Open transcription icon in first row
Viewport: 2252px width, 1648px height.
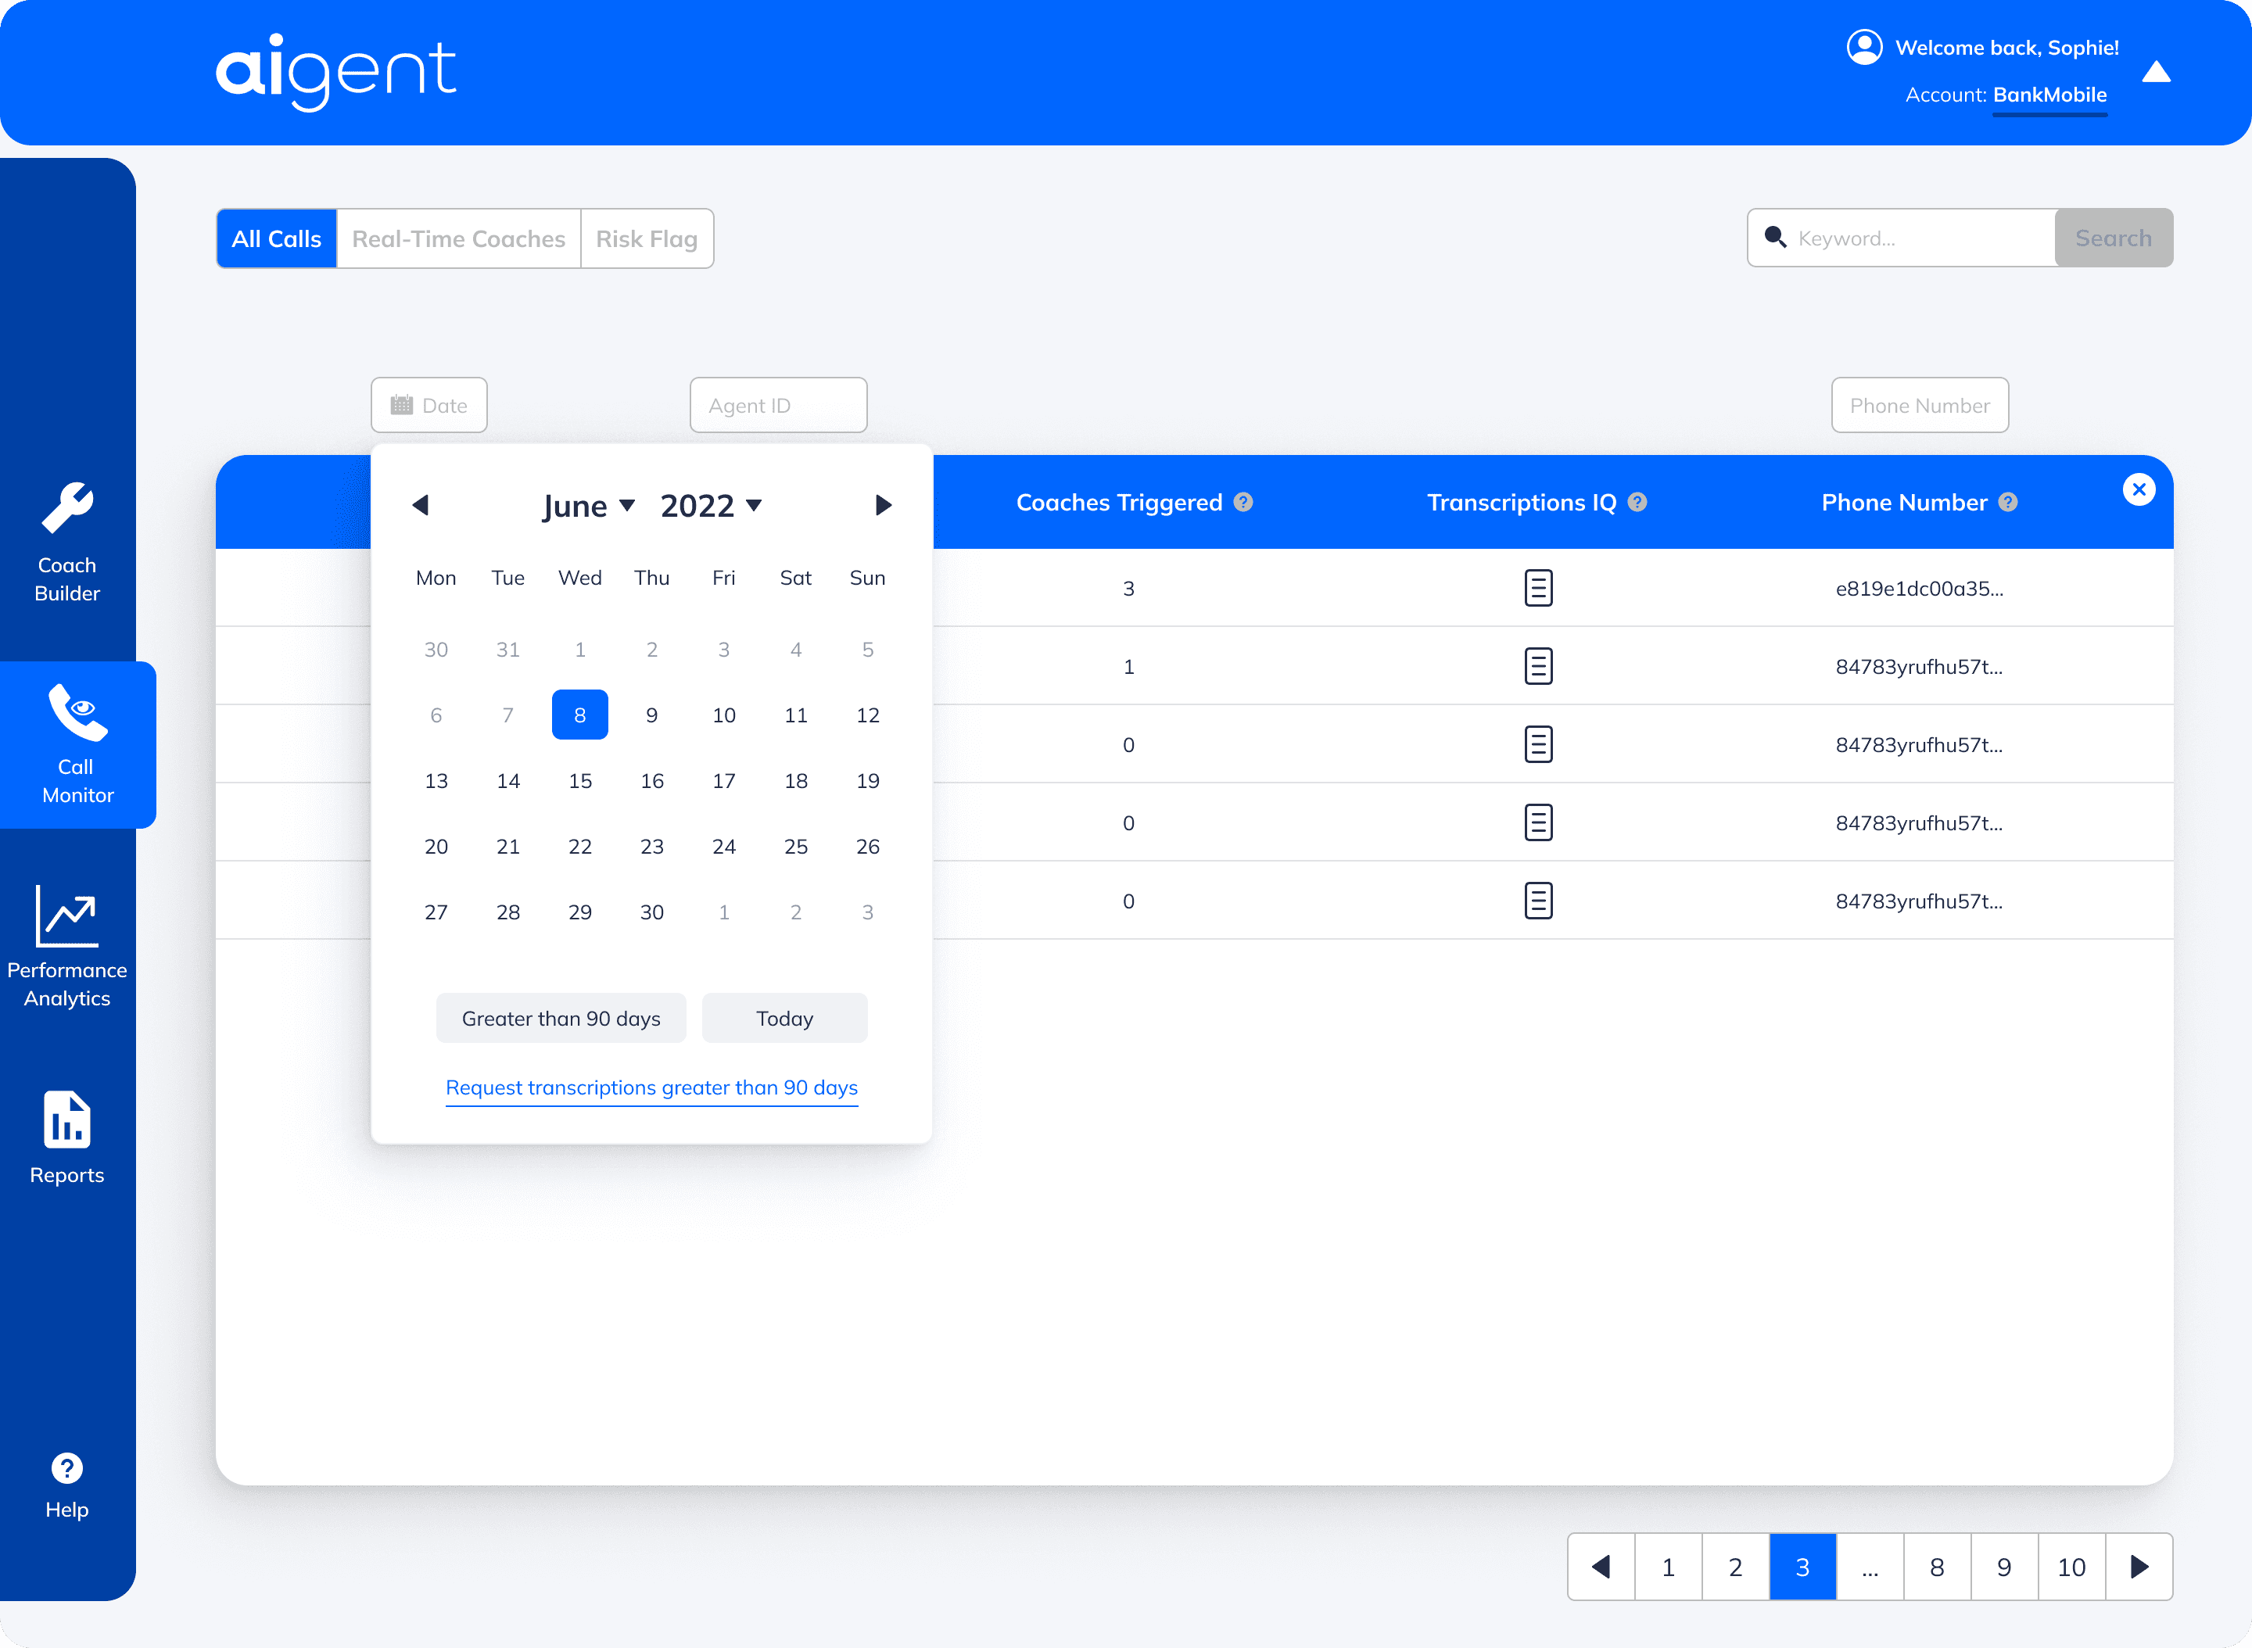click(x=1537, y=589)
